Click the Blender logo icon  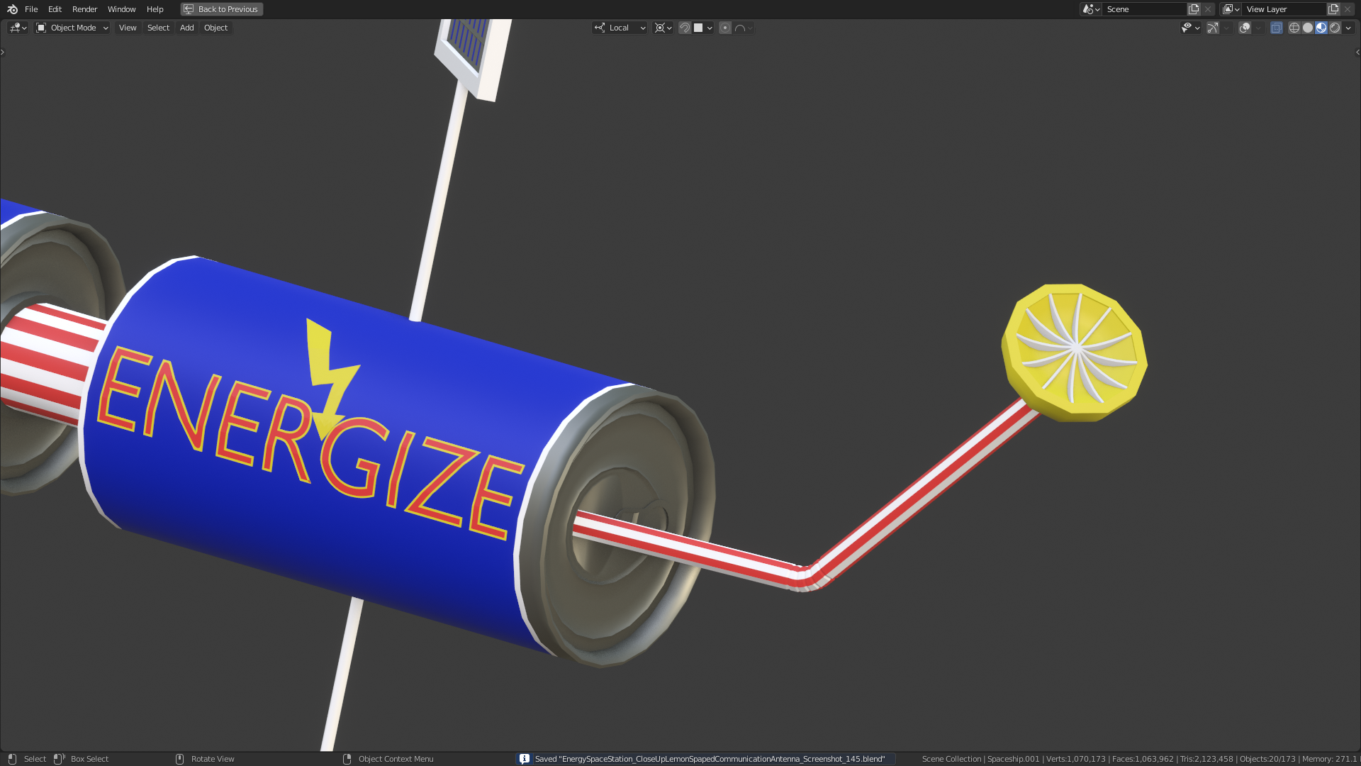(x=12, y=9)
